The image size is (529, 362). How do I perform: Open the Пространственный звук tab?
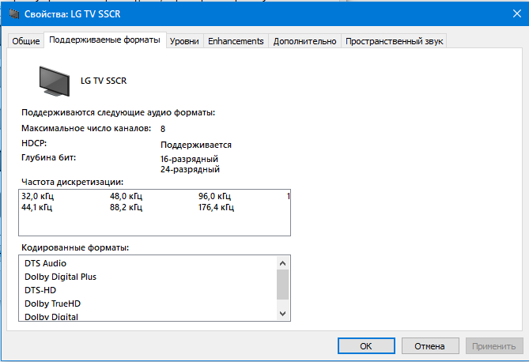coord(395,41)
